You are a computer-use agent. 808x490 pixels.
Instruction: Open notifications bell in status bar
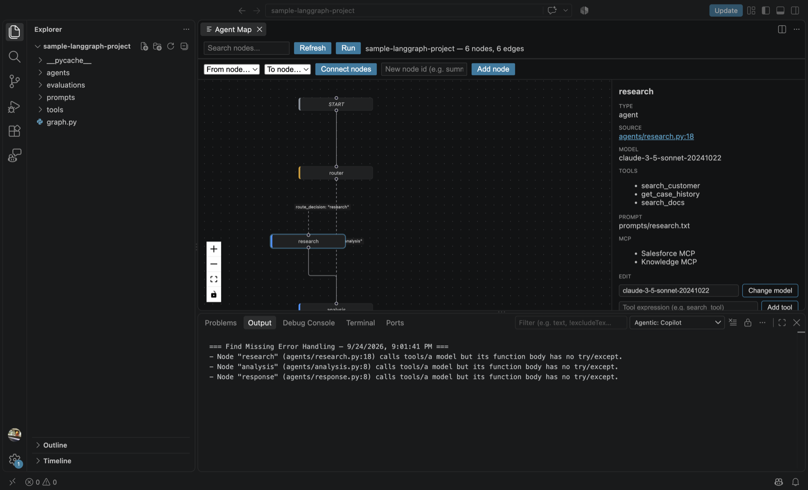[795, 482]
